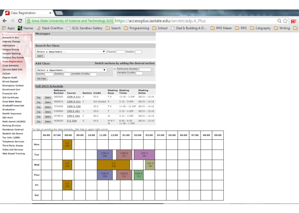The width and height of the screenshot is (299, 213).
Task: Click Wednesday midday E E 230 block
Action: point(114,165)
